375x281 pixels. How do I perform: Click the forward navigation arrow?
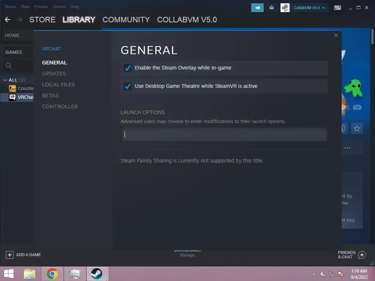pyautogui.click(x=20, y=20)
